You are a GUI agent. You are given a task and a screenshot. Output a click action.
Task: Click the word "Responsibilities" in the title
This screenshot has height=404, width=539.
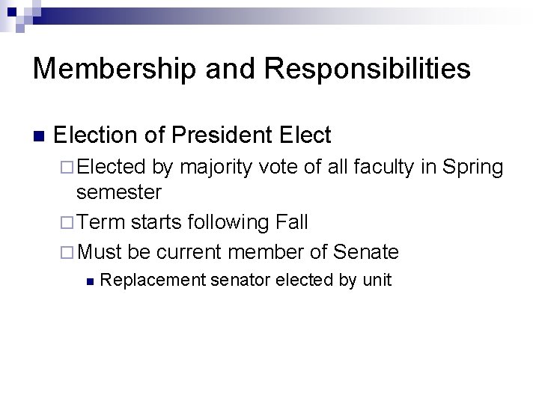[368, 70]
